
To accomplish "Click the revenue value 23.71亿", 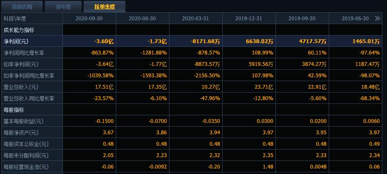I will pyautogui.click(x=264, y=87).
